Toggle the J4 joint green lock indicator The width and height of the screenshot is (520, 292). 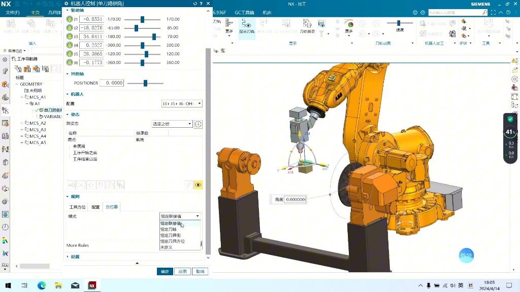tap(70, 45)
